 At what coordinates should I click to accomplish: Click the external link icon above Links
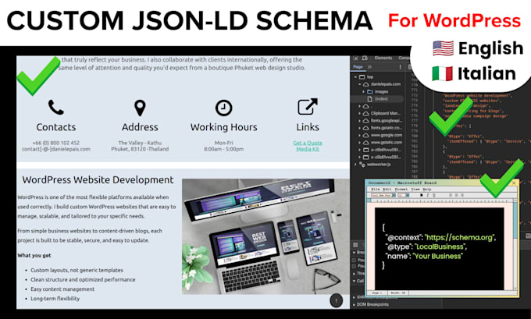click(x=308, y=107)
